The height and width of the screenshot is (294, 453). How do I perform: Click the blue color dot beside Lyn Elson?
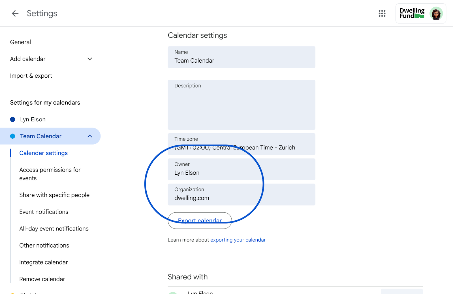pos(12,119)
